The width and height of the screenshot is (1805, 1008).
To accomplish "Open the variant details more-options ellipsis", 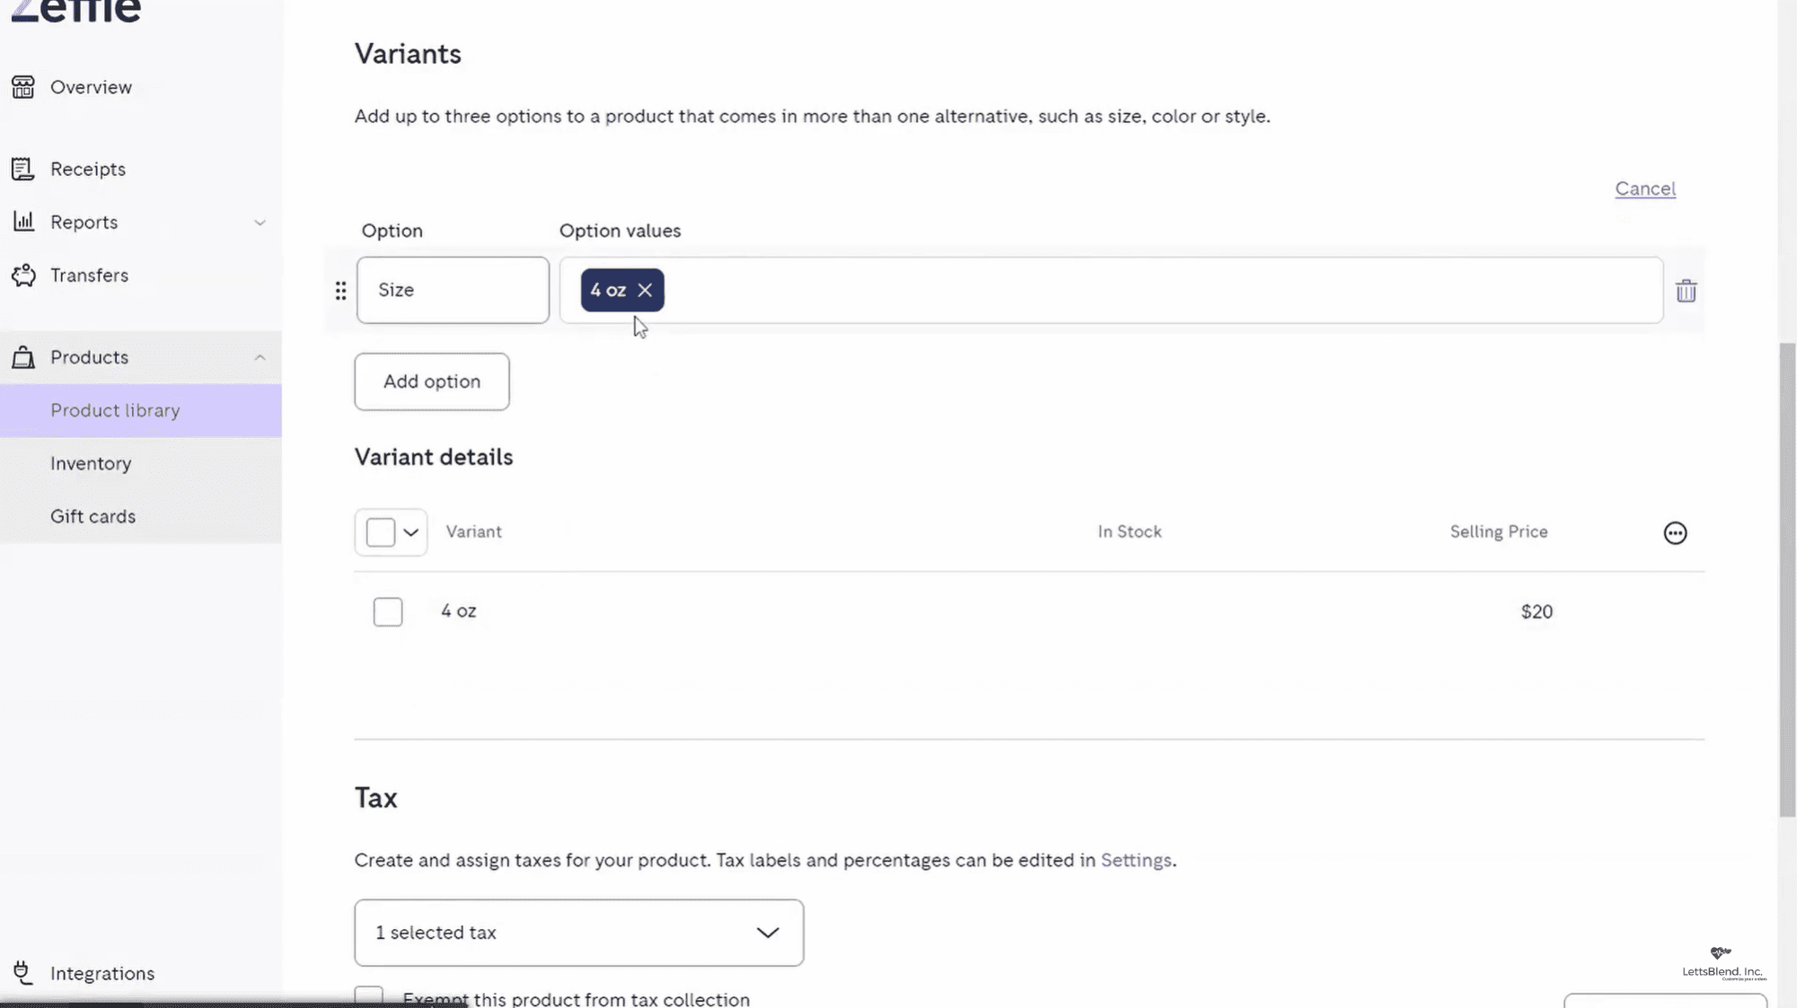I will pyautogui.click(x=1675, y=533).
